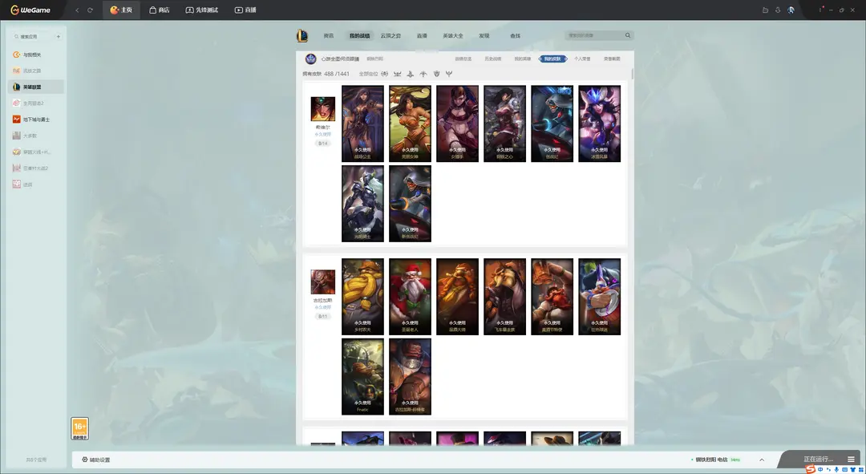Filter skins by the fifth role icon
This screenshot has width=866, height=474.
point(436,74)
